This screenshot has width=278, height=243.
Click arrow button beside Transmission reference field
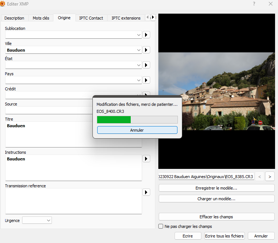pos(146,192)
